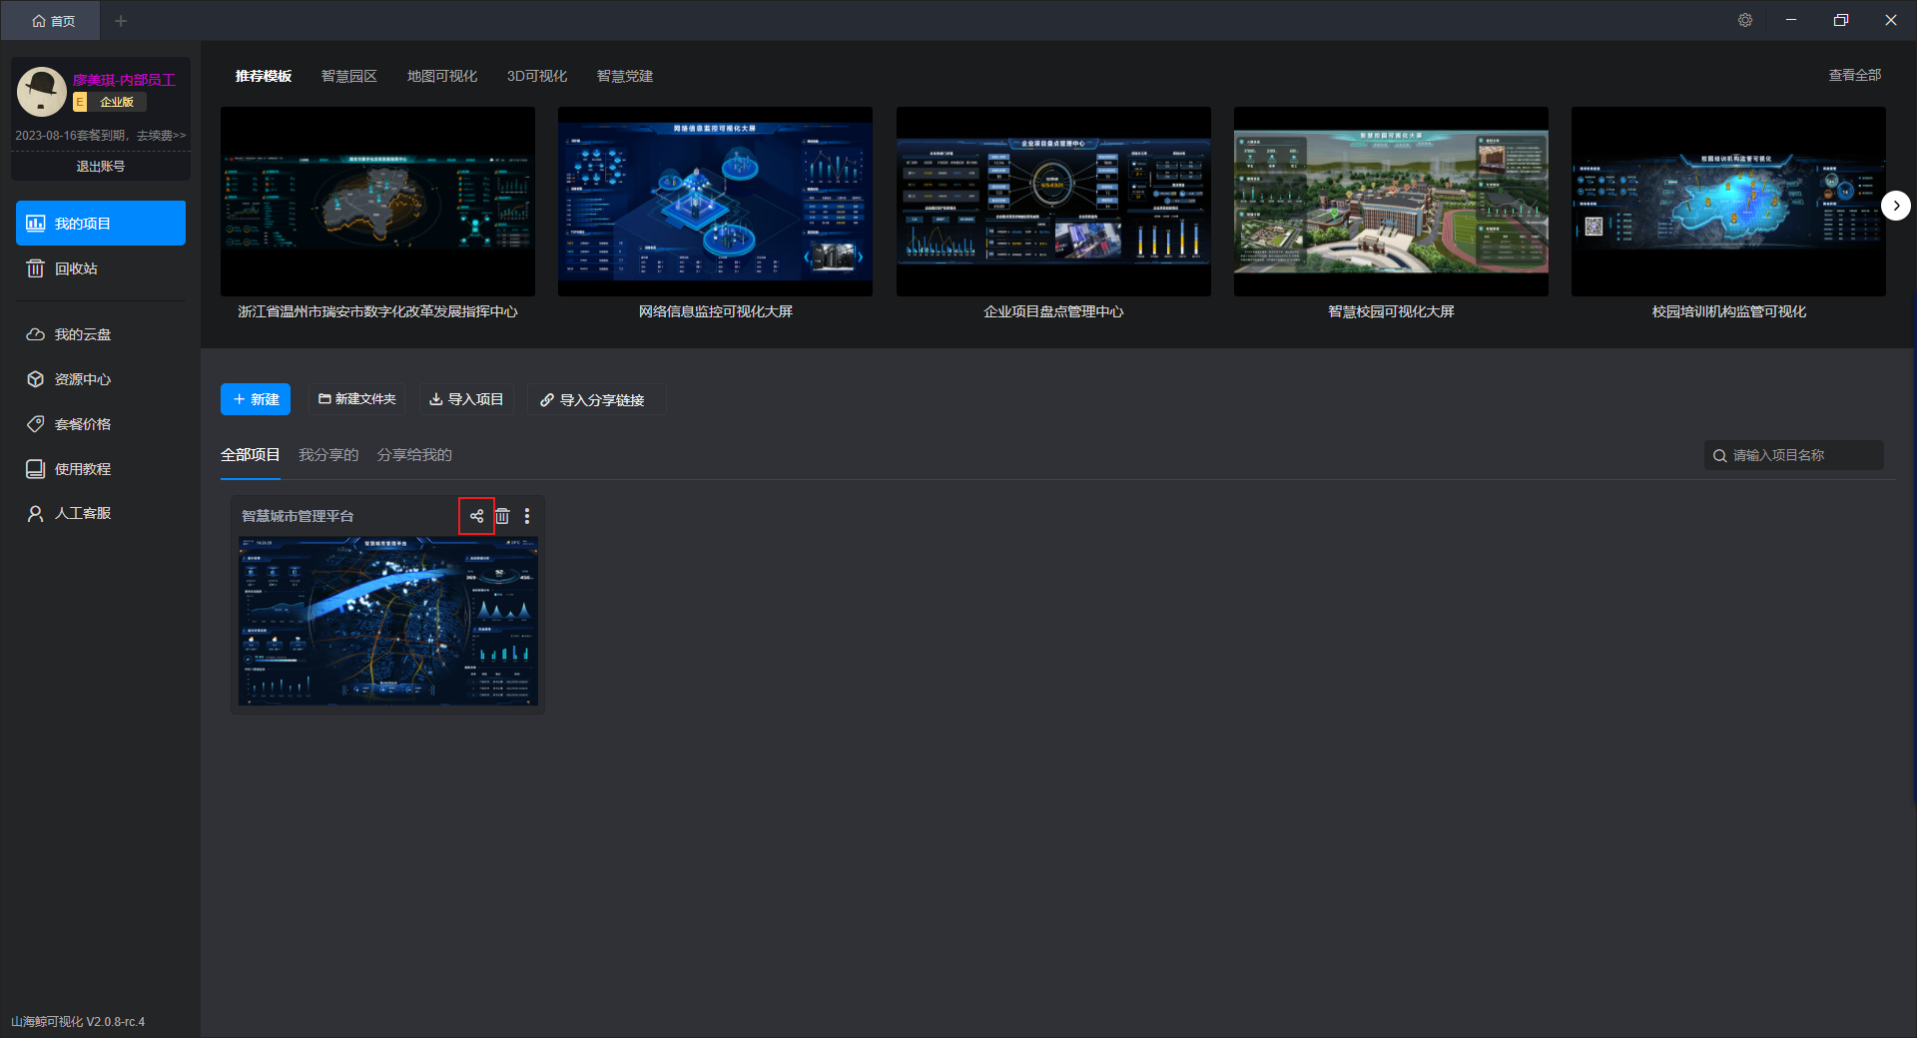Open the 浙江省温州市瑞安市 template thumbnail
The width and height of the screenshot is (1917, 1038).
coord(377,202)
